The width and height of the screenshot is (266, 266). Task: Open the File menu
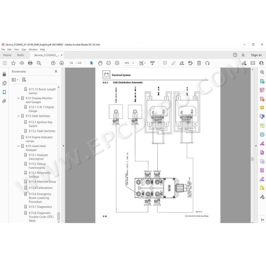point(3,49)
